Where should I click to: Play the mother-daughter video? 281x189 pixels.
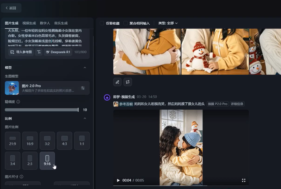point(118,180)
